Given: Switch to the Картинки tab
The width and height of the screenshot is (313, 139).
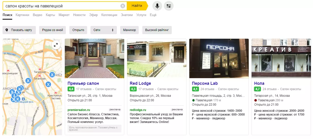Looking at the screenshot, I should (22, 15).
